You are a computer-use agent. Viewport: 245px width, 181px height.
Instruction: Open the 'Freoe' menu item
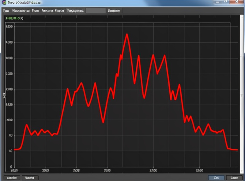point(59,11)
